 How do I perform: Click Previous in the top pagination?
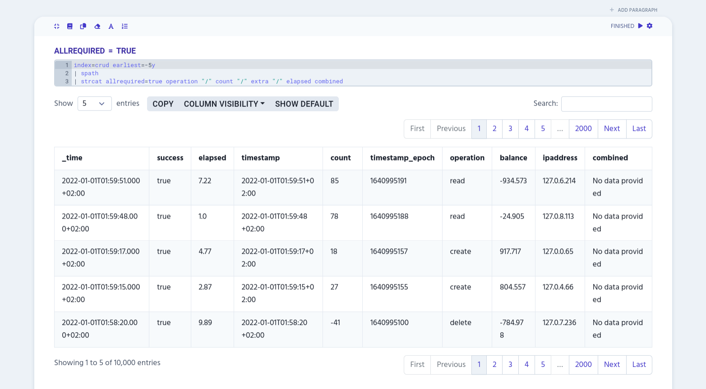point(451,129)
